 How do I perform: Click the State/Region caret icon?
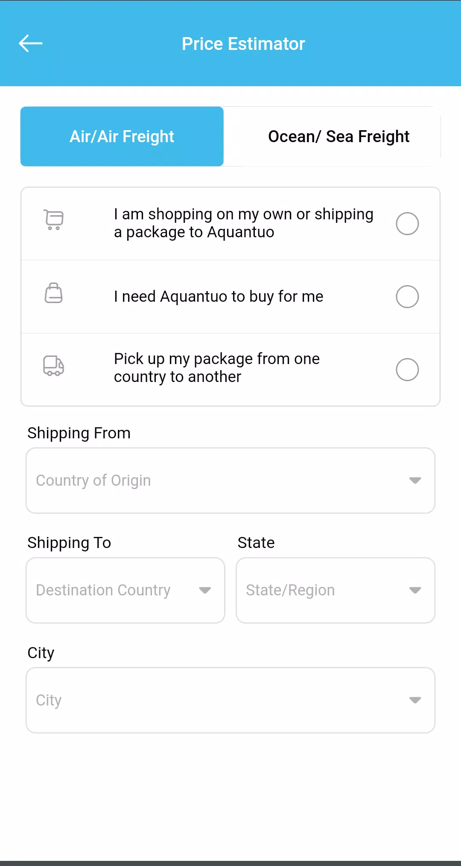coord(415,590)
